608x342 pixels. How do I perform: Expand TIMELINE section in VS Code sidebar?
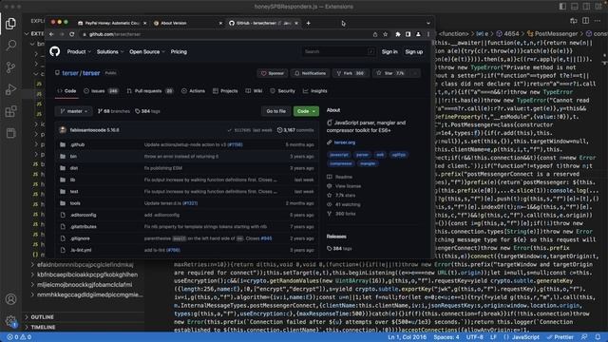click(x=43, y=327)
